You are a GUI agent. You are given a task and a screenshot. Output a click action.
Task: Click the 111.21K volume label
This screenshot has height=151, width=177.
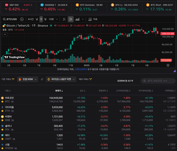[166, 60]
